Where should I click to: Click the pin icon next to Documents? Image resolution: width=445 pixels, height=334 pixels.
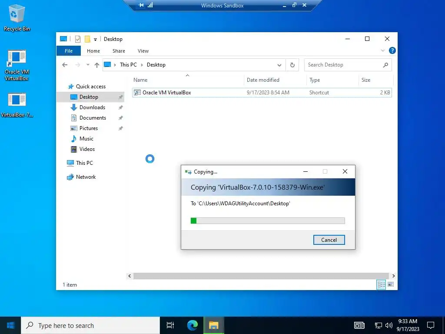pyautogui.click(x=121, y=118)
